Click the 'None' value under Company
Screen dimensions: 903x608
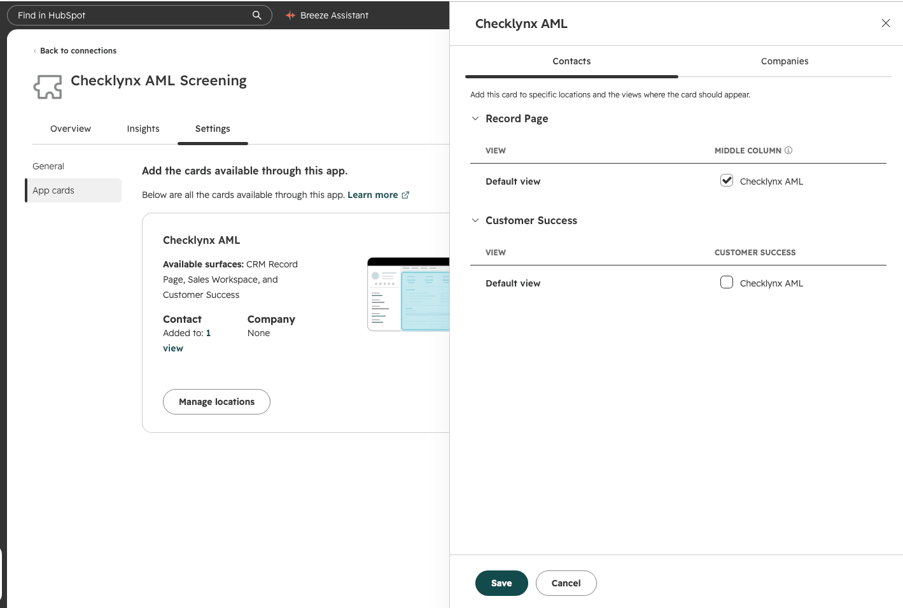point(258,333)
